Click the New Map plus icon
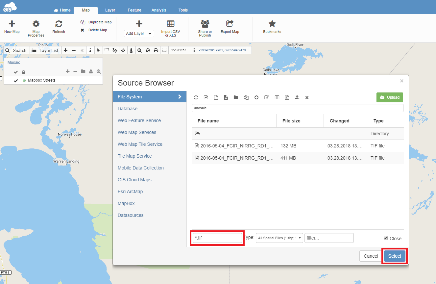Screen dimensions: 436x284 click(x=12, y=24)
